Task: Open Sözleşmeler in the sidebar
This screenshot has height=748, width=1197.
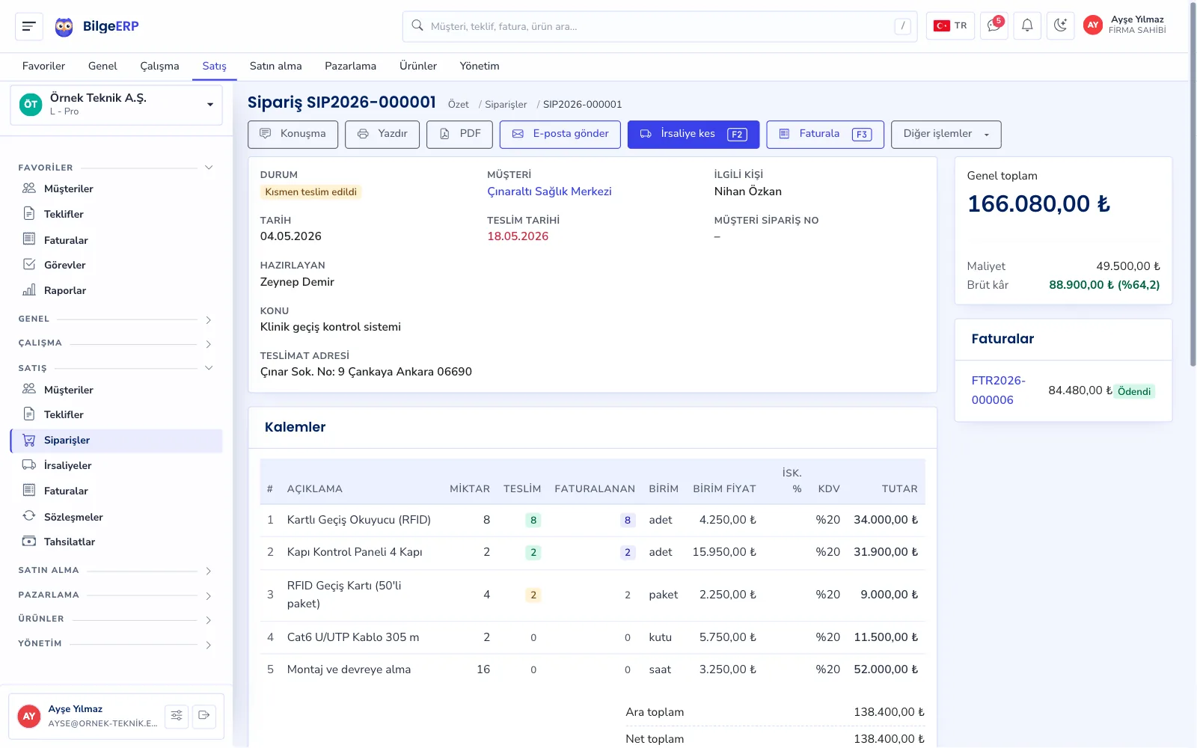Action: [116, 517]
